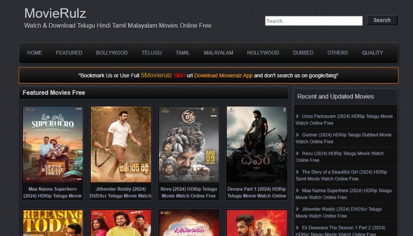
Task: Open the QUALITY menu item
Action: tap(372, 53)
